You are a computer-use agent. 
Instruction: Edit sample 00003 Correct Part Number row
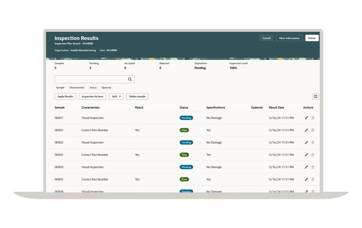point(306,180)
